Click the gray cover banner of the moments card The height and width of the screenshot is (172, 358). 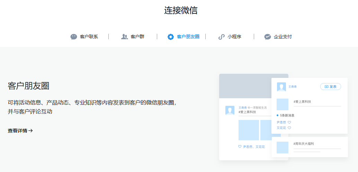(x=245, y=86)
